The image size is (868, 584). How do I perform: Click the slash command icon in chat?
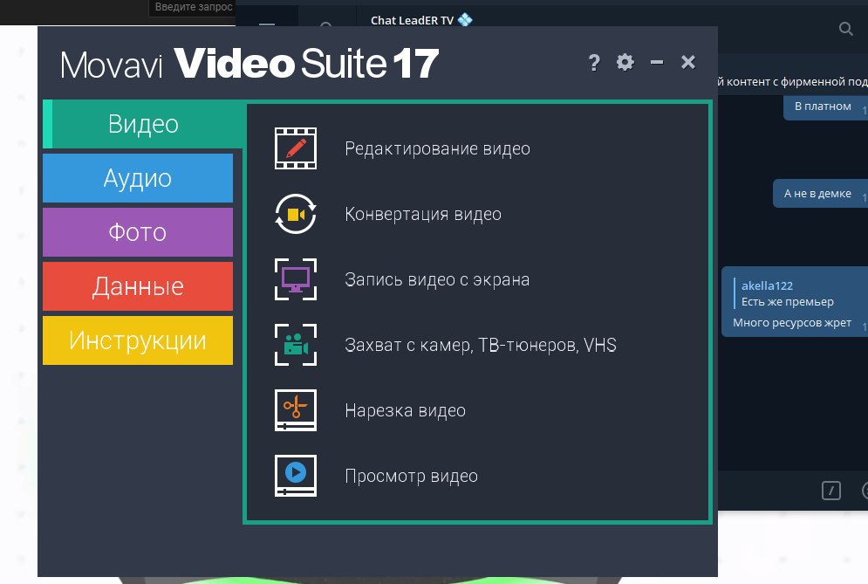(830, 491)
